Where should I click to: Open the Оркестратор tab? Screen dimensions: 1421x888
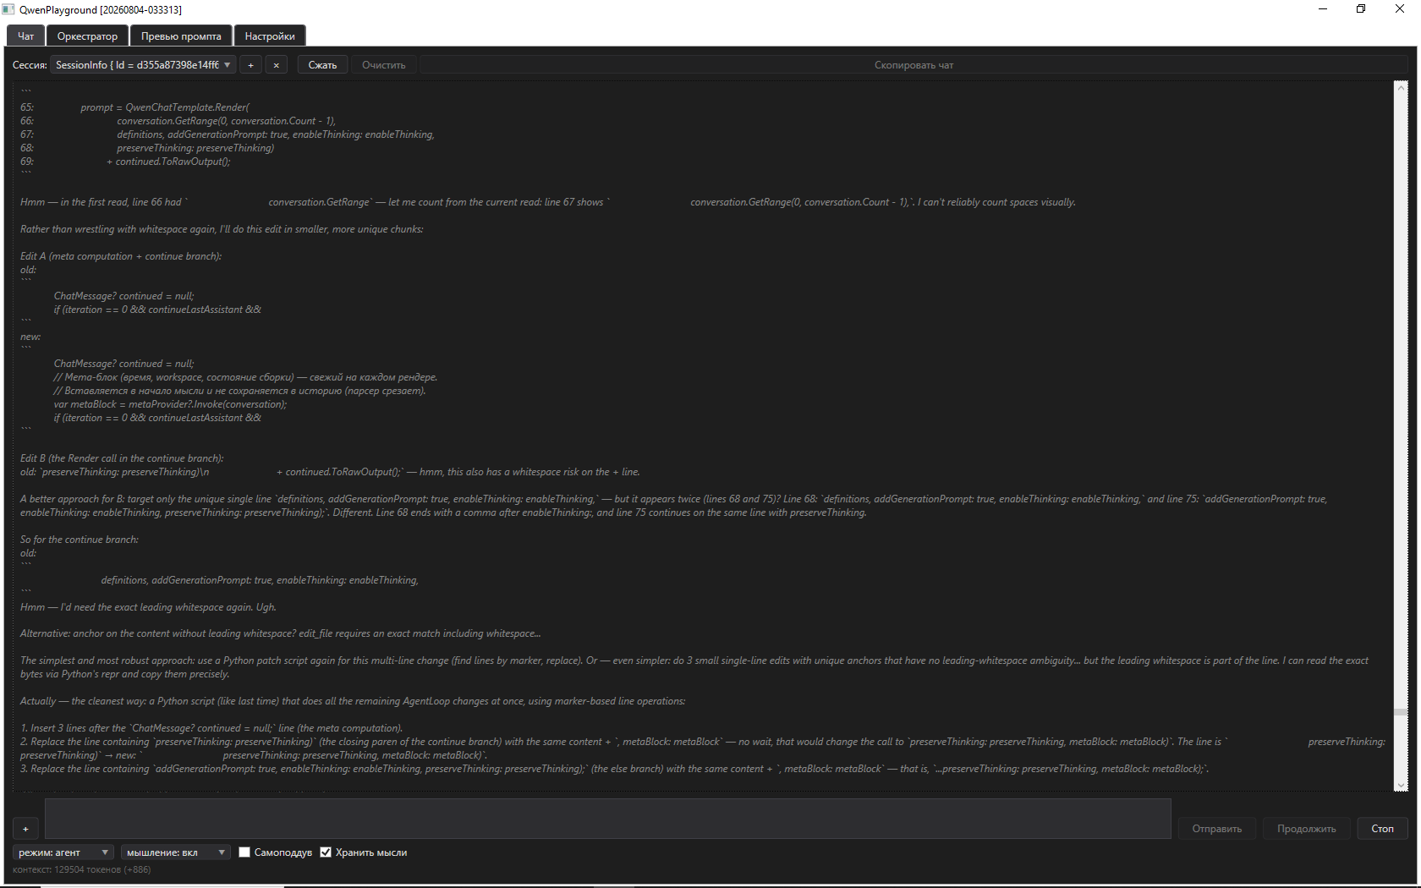[87, 36]
